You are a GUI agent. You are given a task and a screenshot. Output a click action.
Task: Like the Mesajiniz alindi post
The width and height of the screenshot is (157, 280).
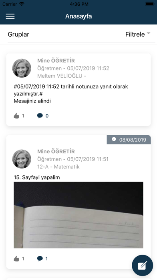(16, 116)
